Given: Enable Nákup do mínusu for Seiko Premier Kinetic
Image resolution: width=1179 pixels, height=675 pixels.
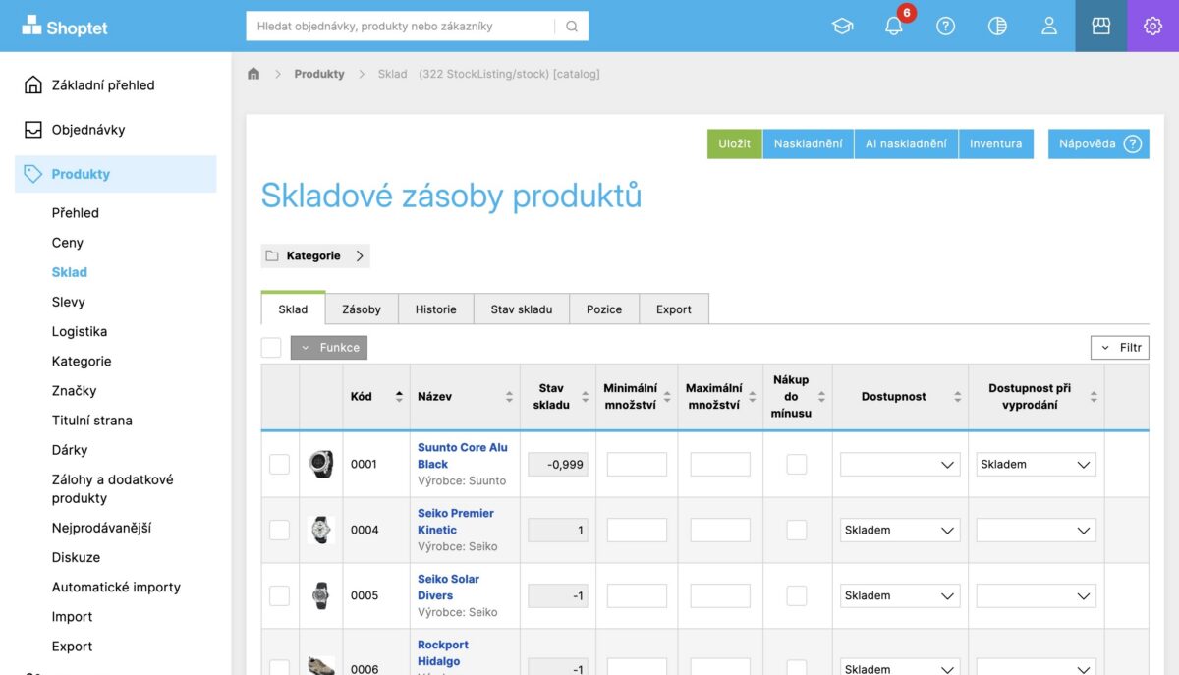Looking at the screenshot, I should pyautogui.click(x=797, y=530).
